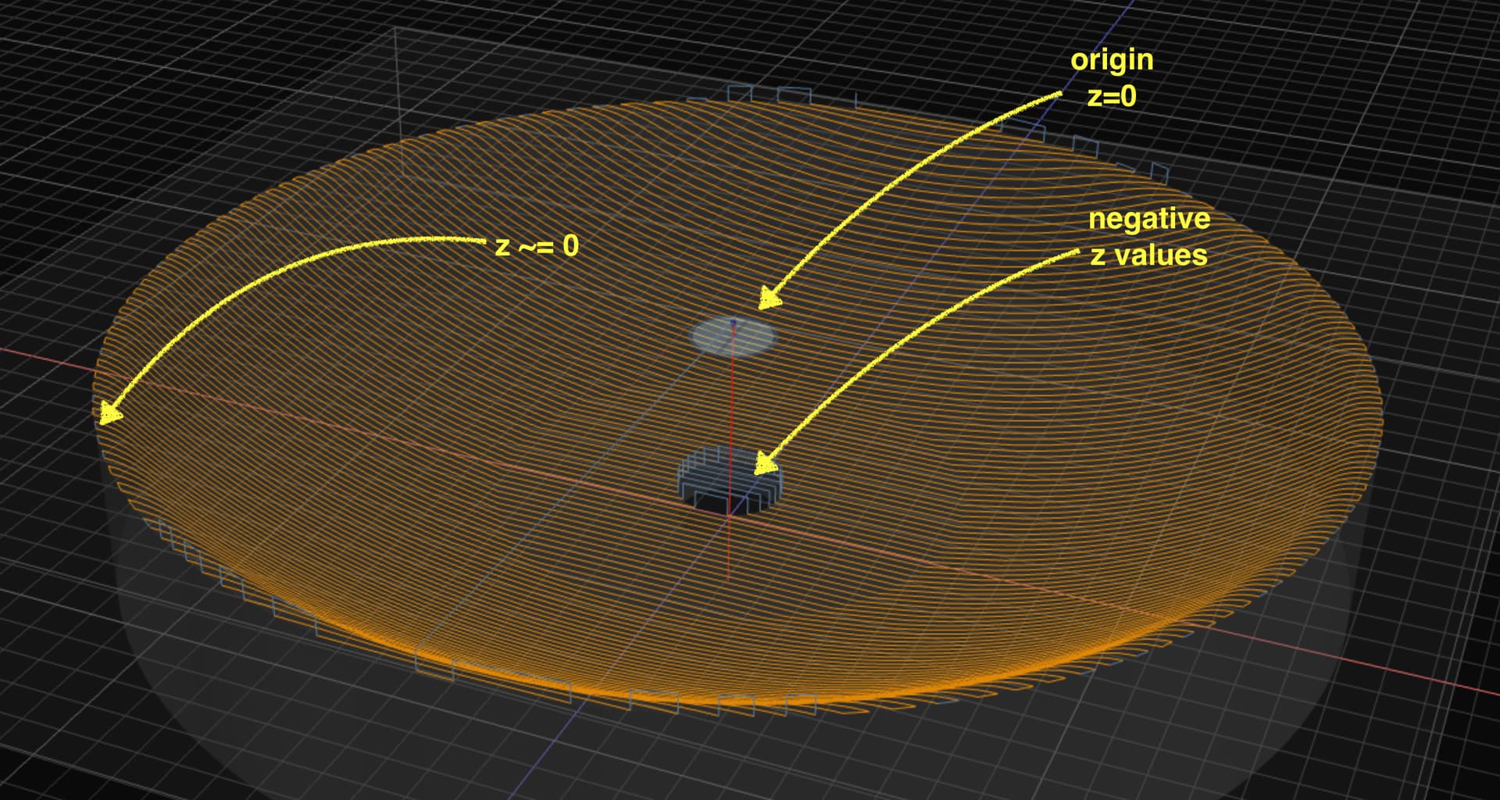Click the "z ~= 0" annotation text

[537, 246]
